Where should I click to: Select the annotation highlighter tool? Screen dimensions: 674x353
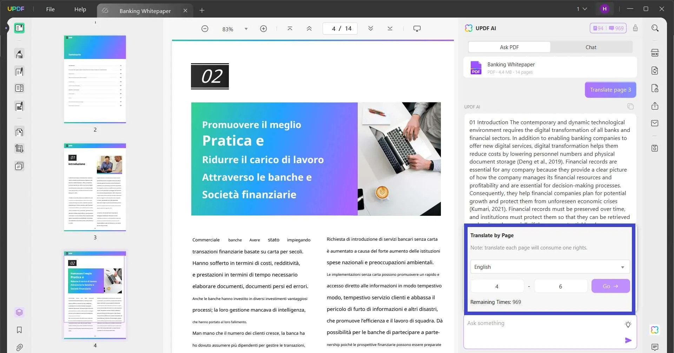tap(19, 54)
